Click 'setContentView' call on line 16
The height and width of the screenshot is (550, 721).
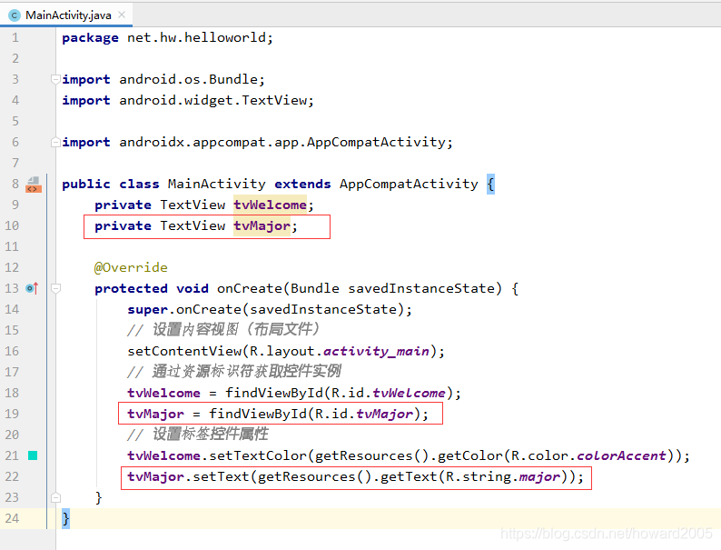184,351
